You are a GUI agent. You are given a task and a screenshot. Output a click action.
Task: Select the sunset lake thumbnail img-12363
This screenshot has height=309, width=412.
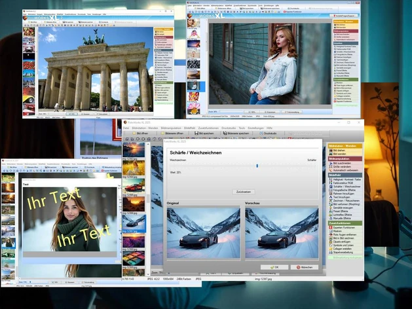click(x=134, y=150)
